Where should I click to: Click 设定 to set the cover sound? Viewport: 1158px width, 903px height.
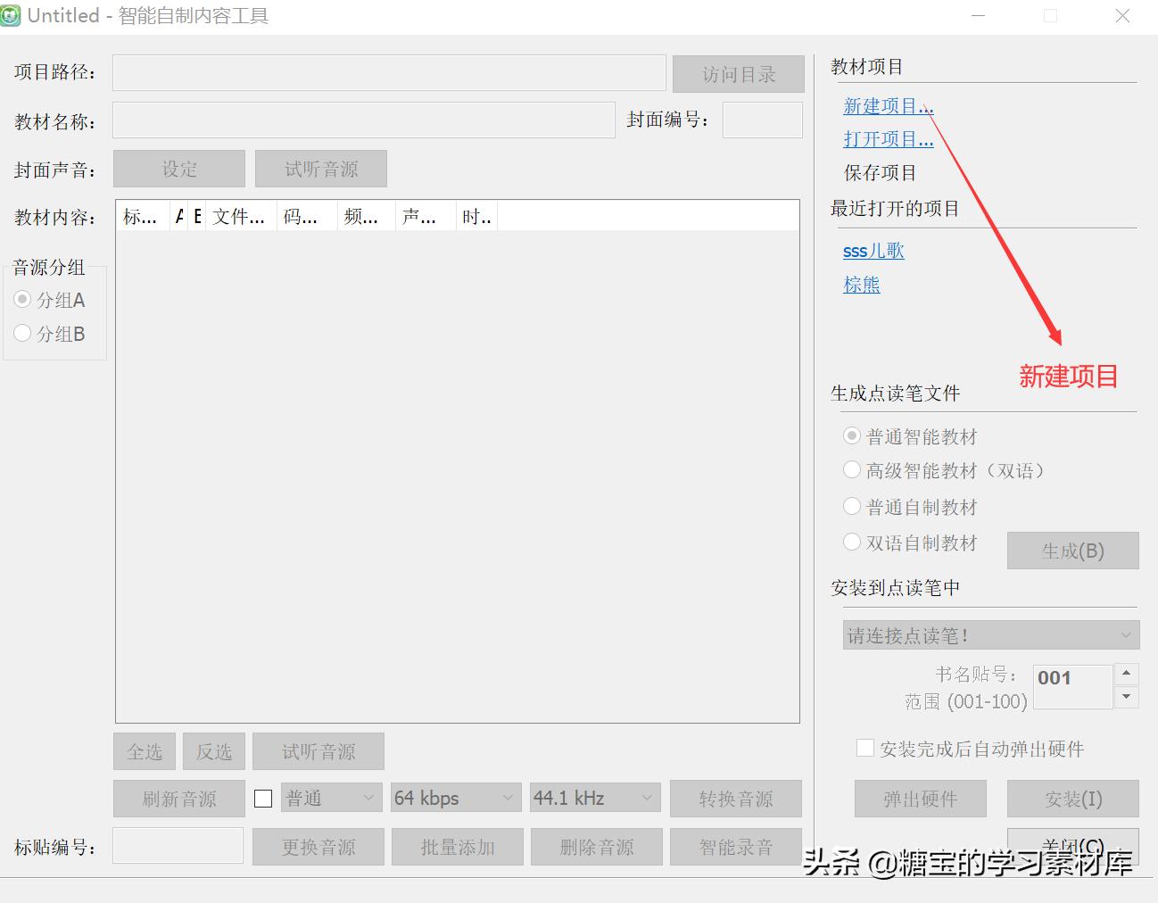click(x=178, y=168)
